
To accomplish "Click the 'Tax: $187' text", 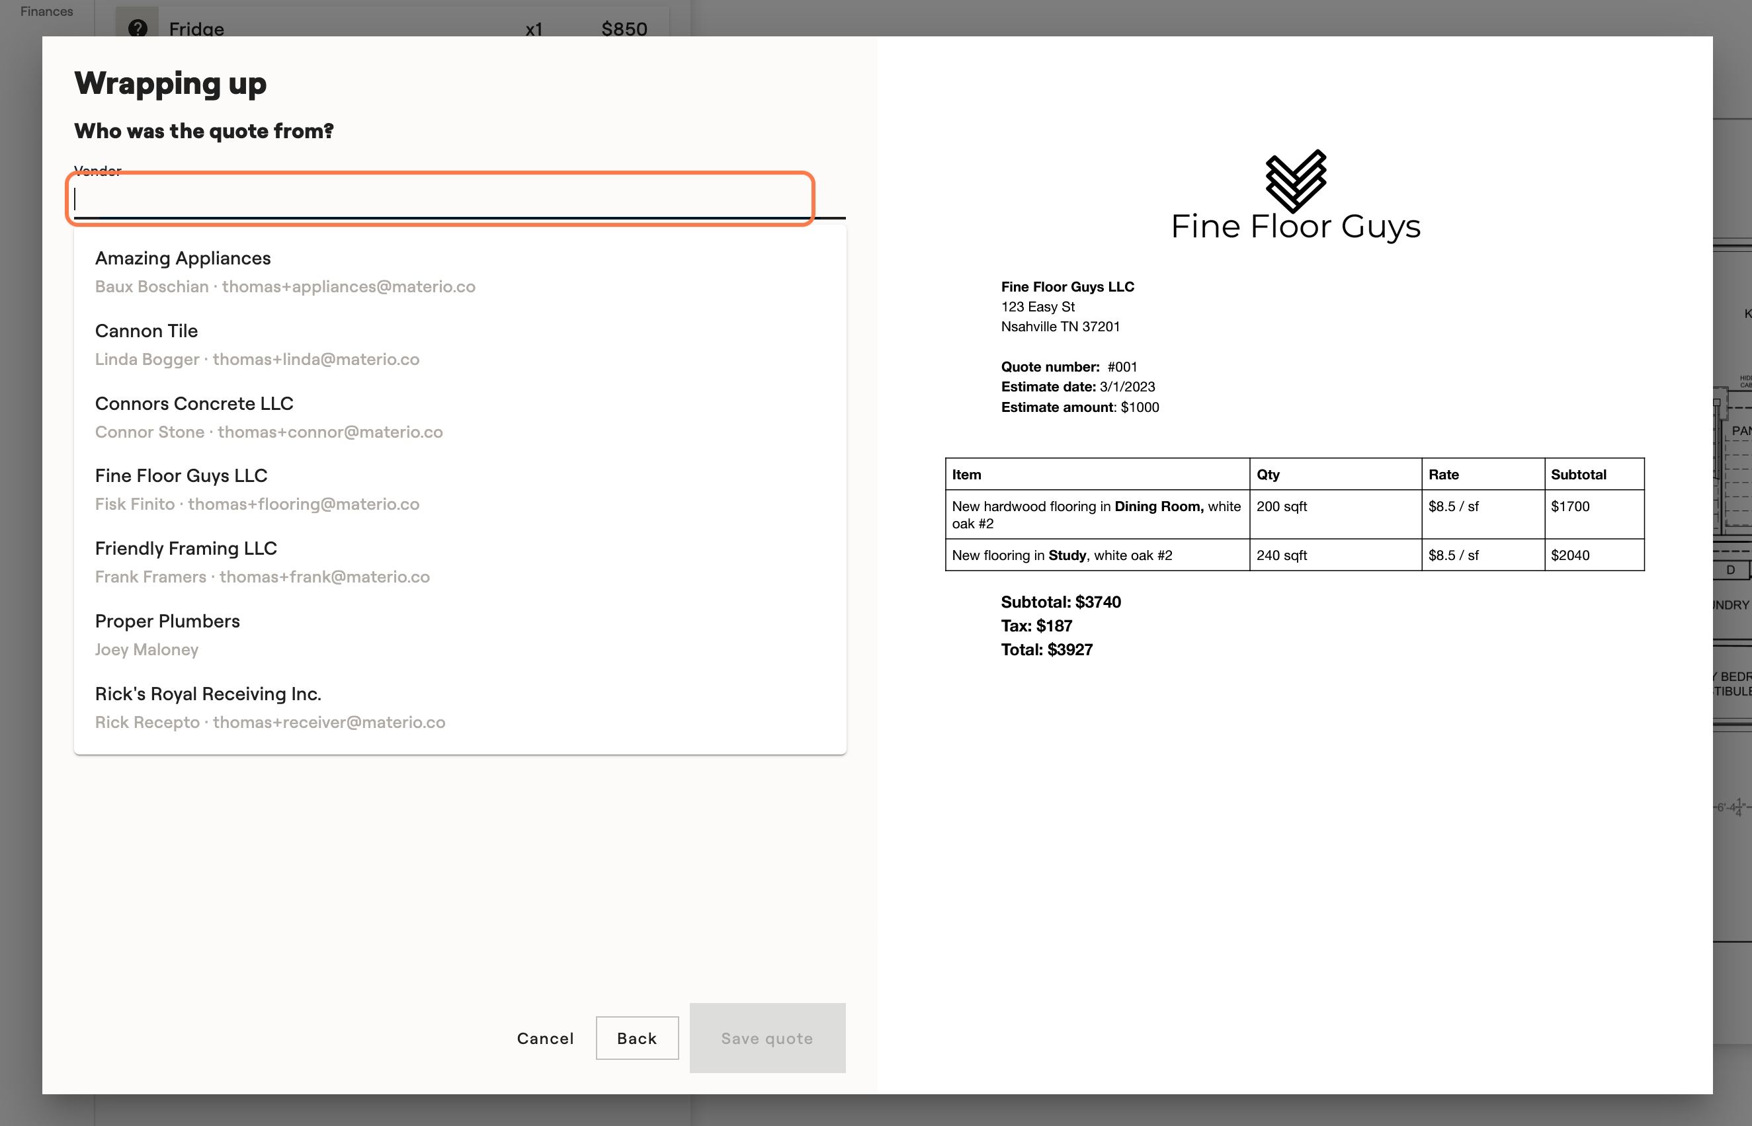I will pos(1036,626).
